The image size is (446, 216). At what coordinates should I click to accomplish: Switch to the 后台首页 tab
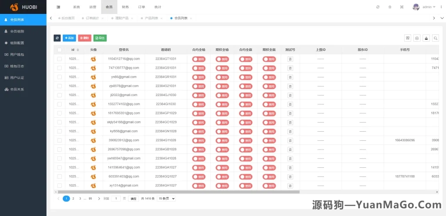pyautogui.click(x=67, y=18)
